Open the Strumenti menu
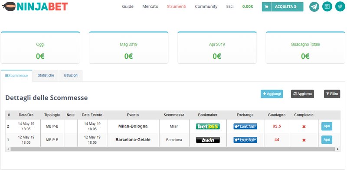This screenshot has width=347, height=171. (177, 6)
